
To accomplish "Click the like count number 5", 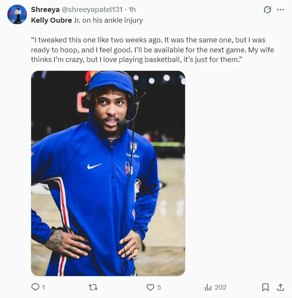I will [159, 287].
